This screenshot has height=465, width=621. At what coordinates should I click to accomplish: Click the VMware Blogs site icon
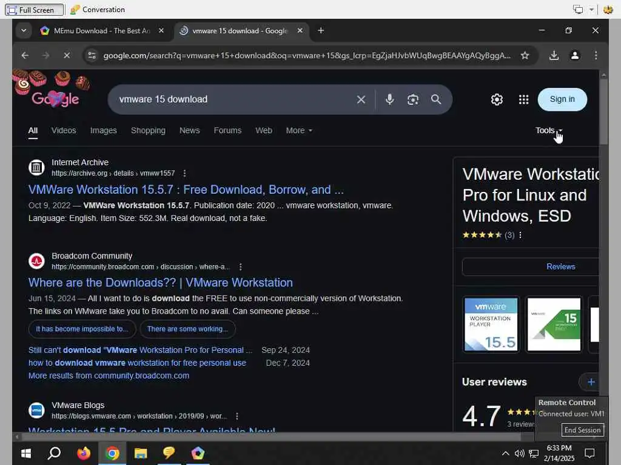pos(36,411)
